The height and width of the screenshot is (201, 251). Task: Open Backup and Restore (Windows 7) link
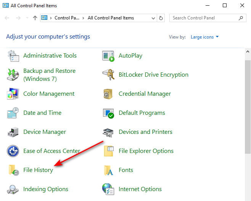click(x=50, y=75)
